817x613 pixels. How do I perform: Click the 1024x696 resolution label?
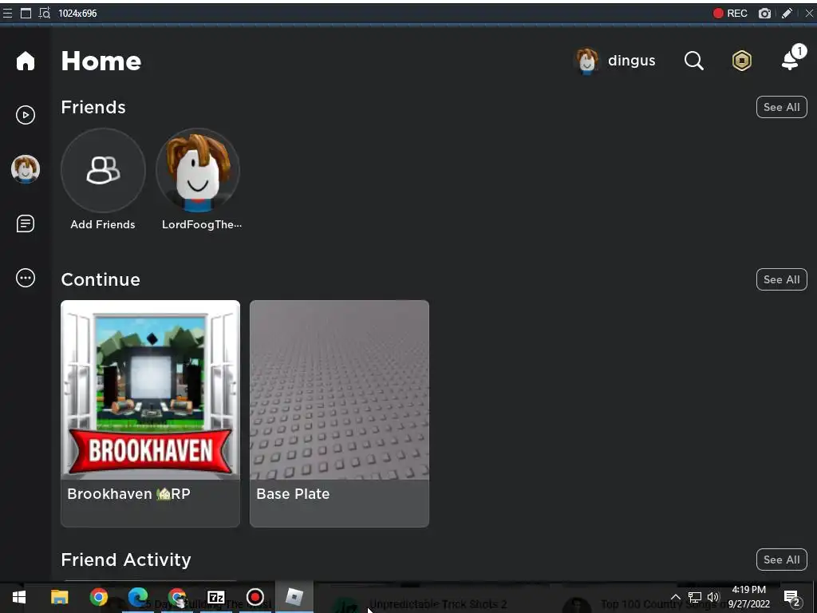77,13
